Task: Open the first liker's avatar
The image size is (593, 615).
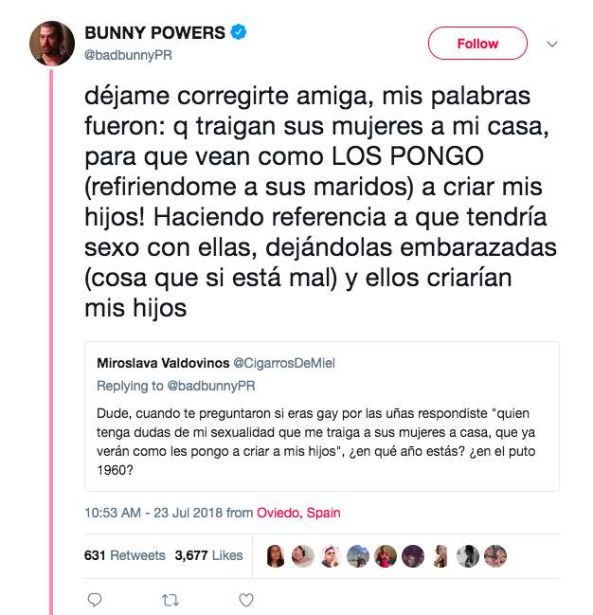Action: coord(276,556)
